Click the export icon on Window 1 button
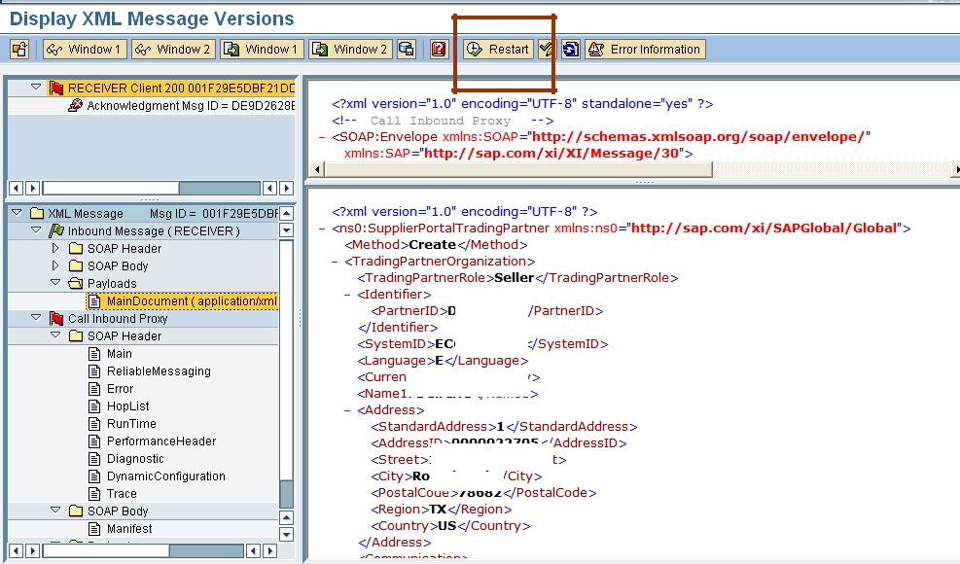 point(232,49)
